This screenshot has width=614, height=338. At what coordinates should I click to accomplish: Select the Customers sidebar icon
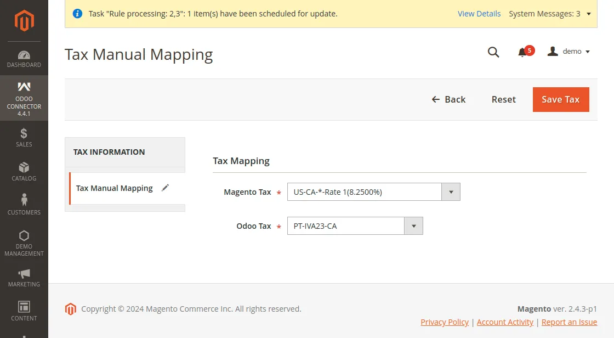[x=24, y=206]
